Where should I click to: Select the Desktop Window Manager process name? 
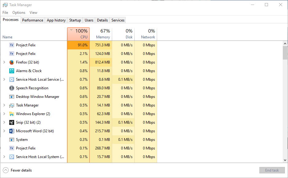[x=38, y=97]
